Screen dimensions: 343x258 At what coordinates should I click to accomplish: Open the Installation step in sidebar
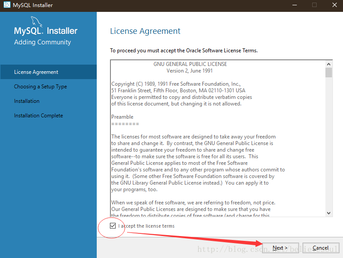click(x=27, y=101)
